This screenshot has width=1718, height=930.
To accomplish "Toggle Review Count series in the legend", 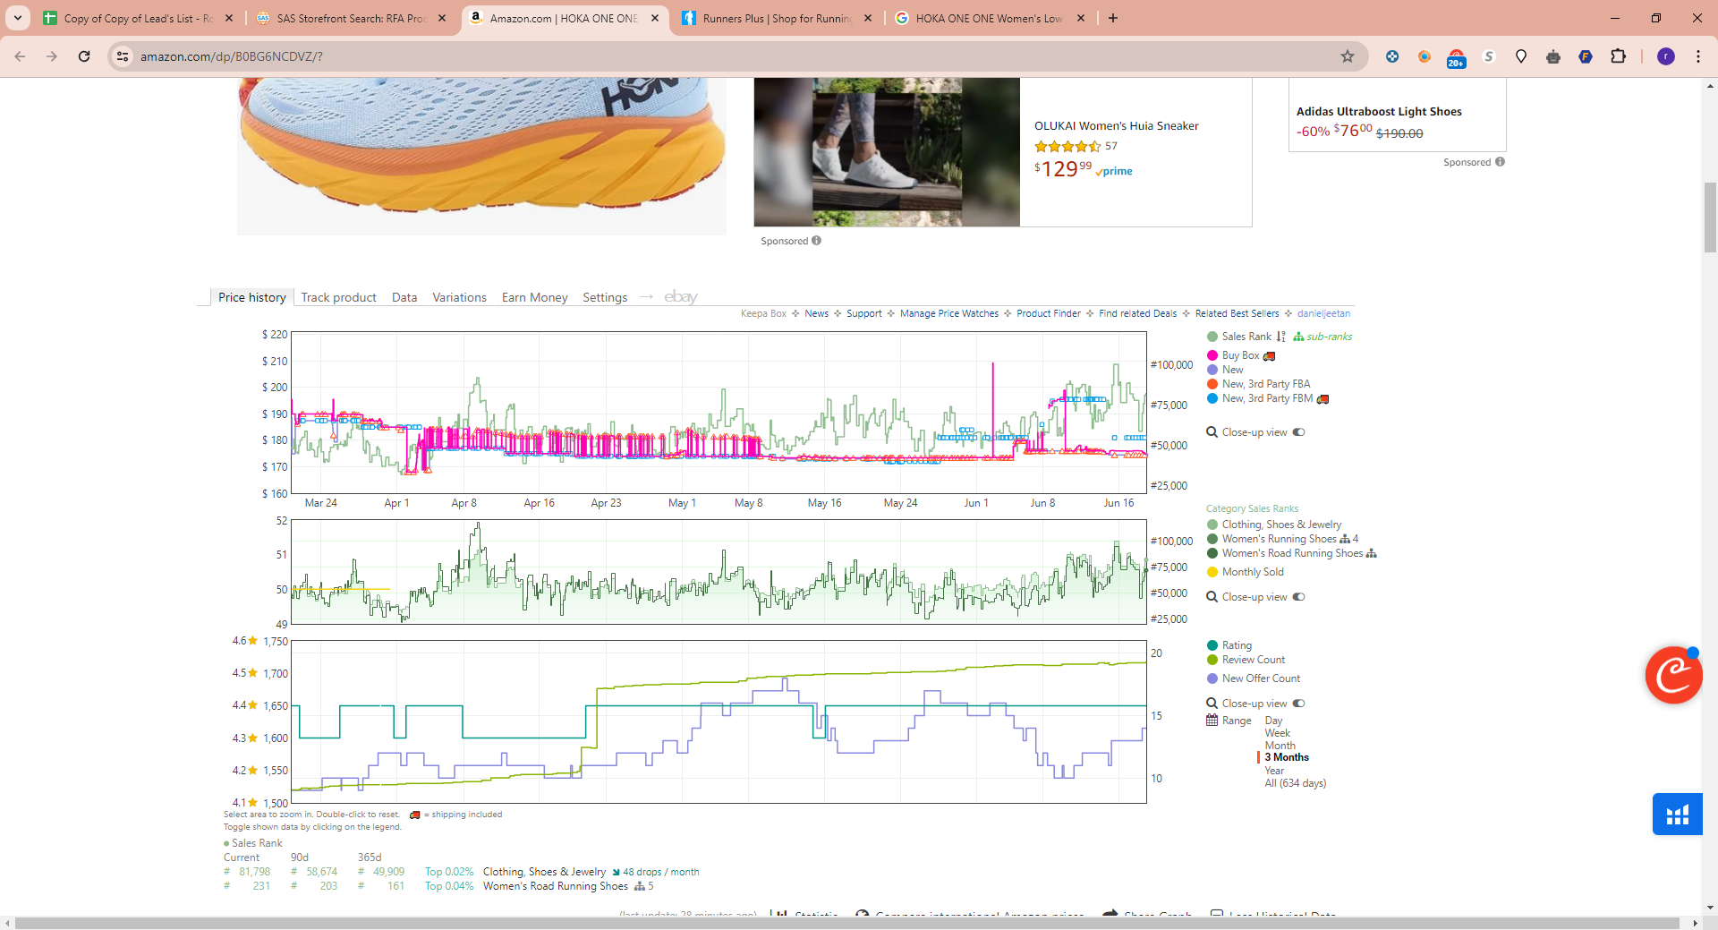I will coord(1246,660).
